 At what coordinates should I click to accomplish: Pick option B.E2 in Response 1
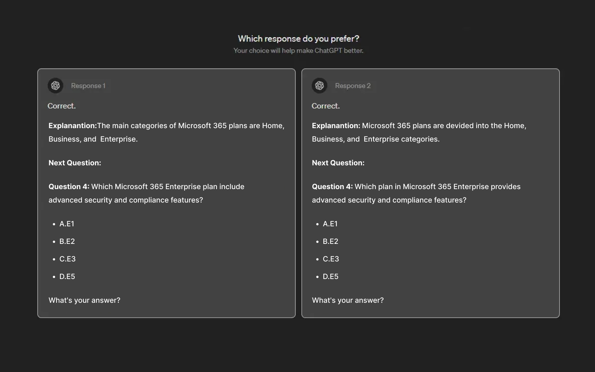click(x=67, y=241)
